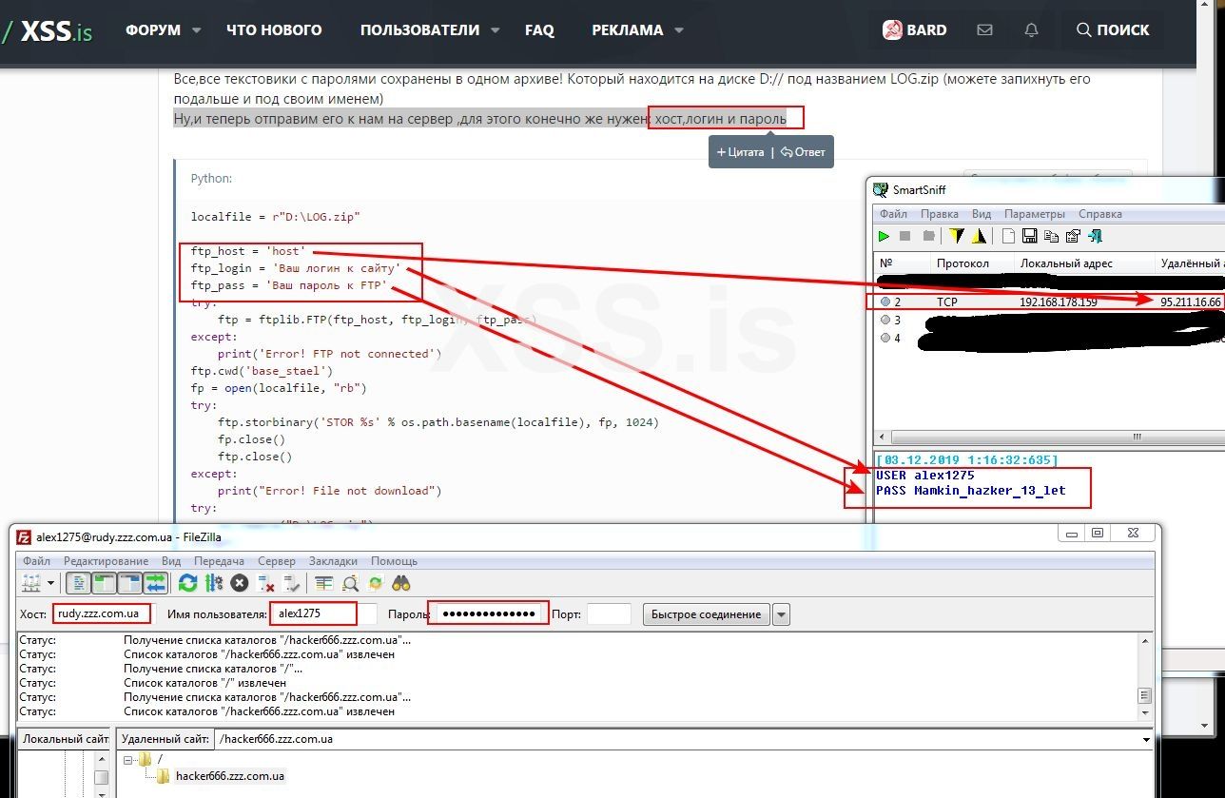Open the BARD user profile link
This screenshot has width=1225, height=798.
914,30
